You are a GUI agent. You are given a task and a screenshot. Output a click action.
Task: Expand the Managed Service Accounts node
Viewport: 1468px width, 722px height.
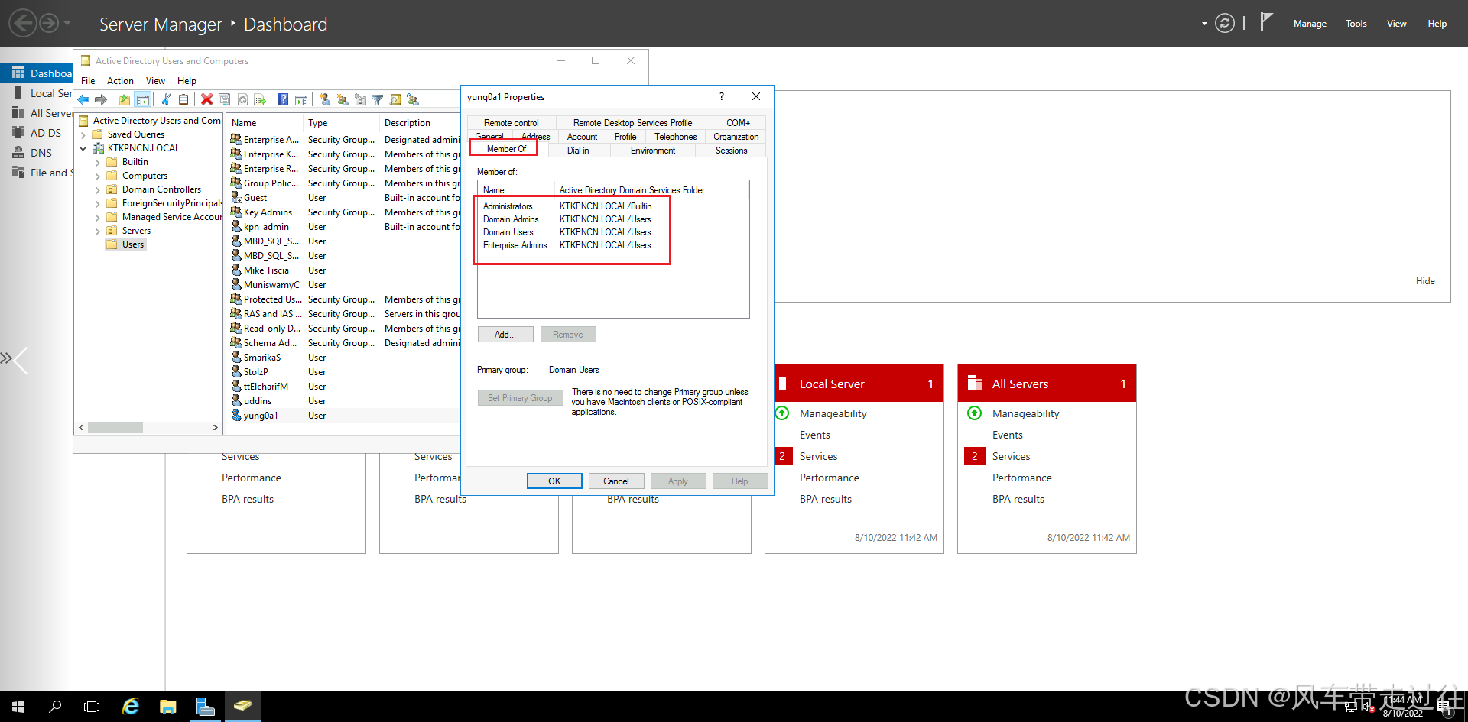[x=98, y=218]
